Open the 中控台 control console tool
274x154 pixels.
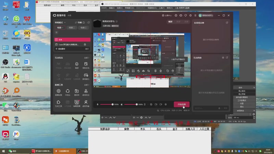point(67,92)
